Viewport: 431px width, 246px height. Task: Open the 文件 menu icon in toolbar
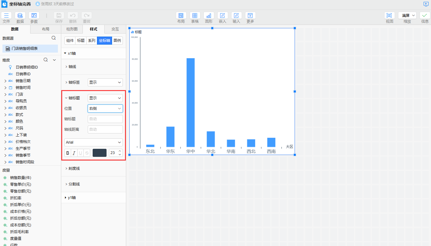6,15
